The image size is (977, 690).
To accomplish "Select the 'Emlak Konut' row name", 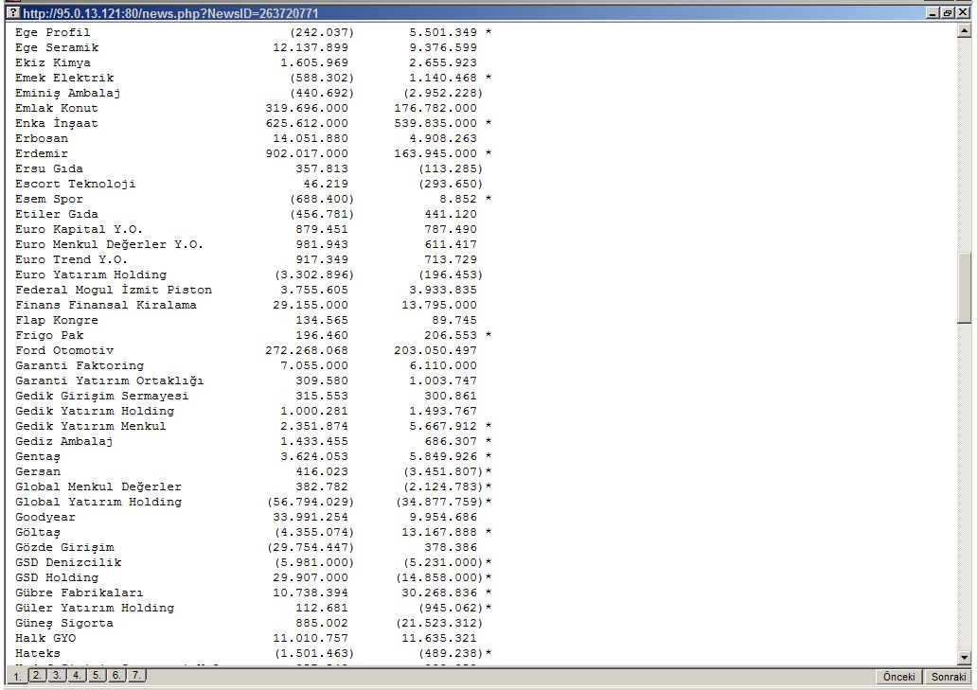I will [57, 108].
